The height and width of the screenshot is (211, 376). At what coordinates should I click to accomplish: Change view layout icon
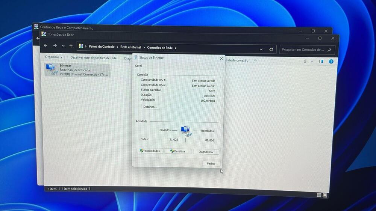pos(306,61)
